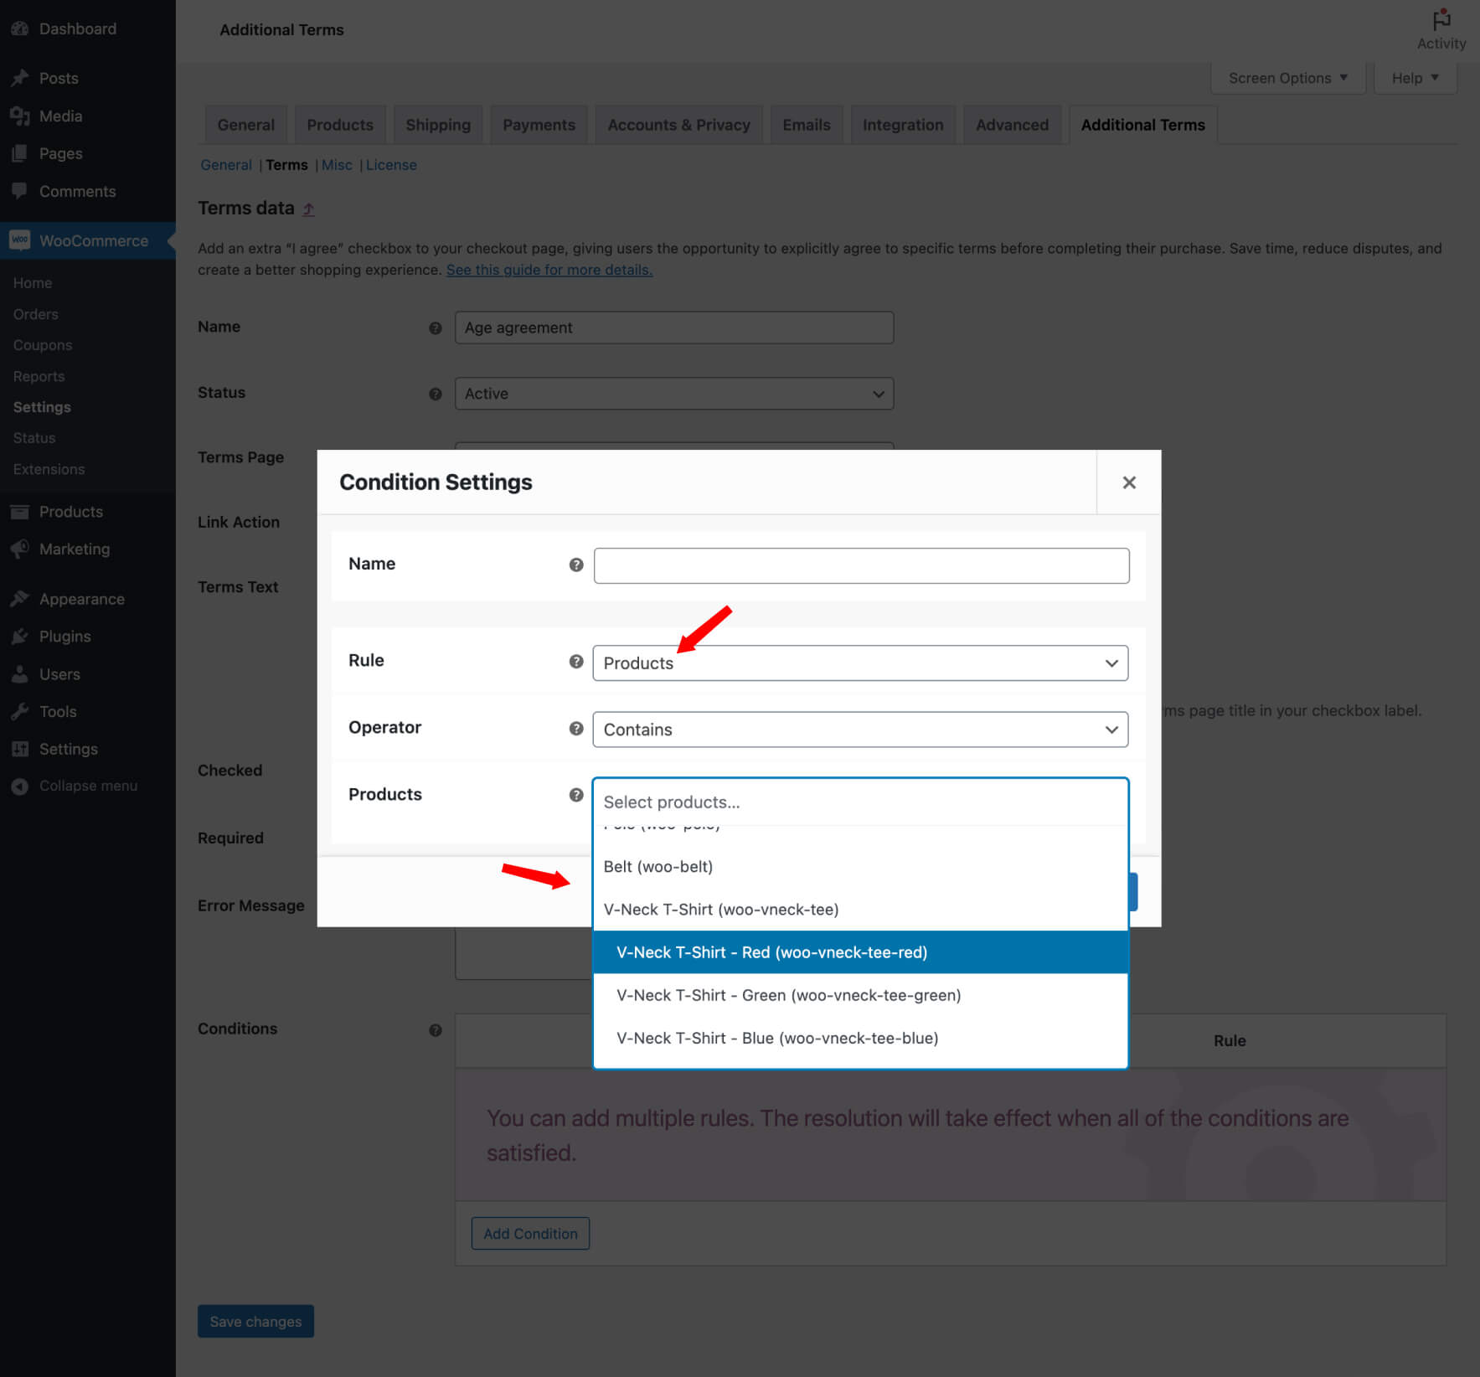
Task: Click help icon next to Conditions
Action: 436,1030
